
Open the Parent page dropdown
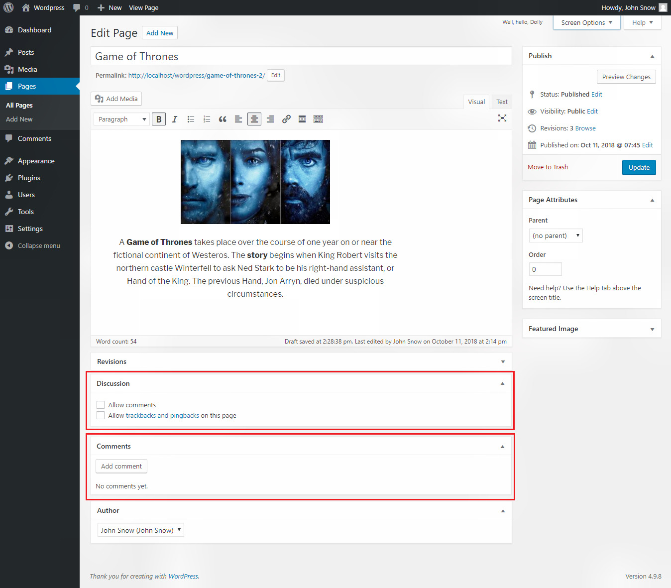click(556, 235)
